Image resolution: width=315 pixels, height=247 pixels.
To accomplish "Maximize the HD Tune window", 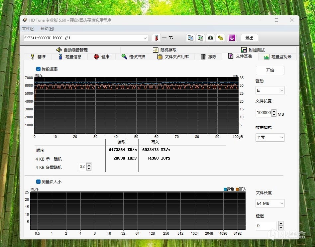I will (x=276, y=20).
